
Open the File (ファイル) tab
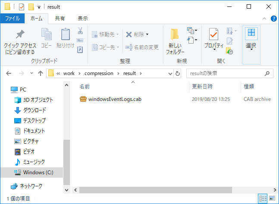pos(13,19)
